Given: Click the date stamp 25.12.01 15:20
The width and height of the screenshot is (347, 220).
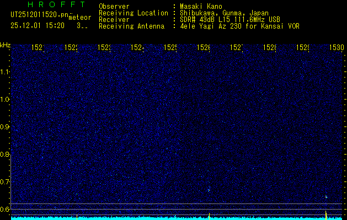Looking at the screenshot, I should click(38, 26).
